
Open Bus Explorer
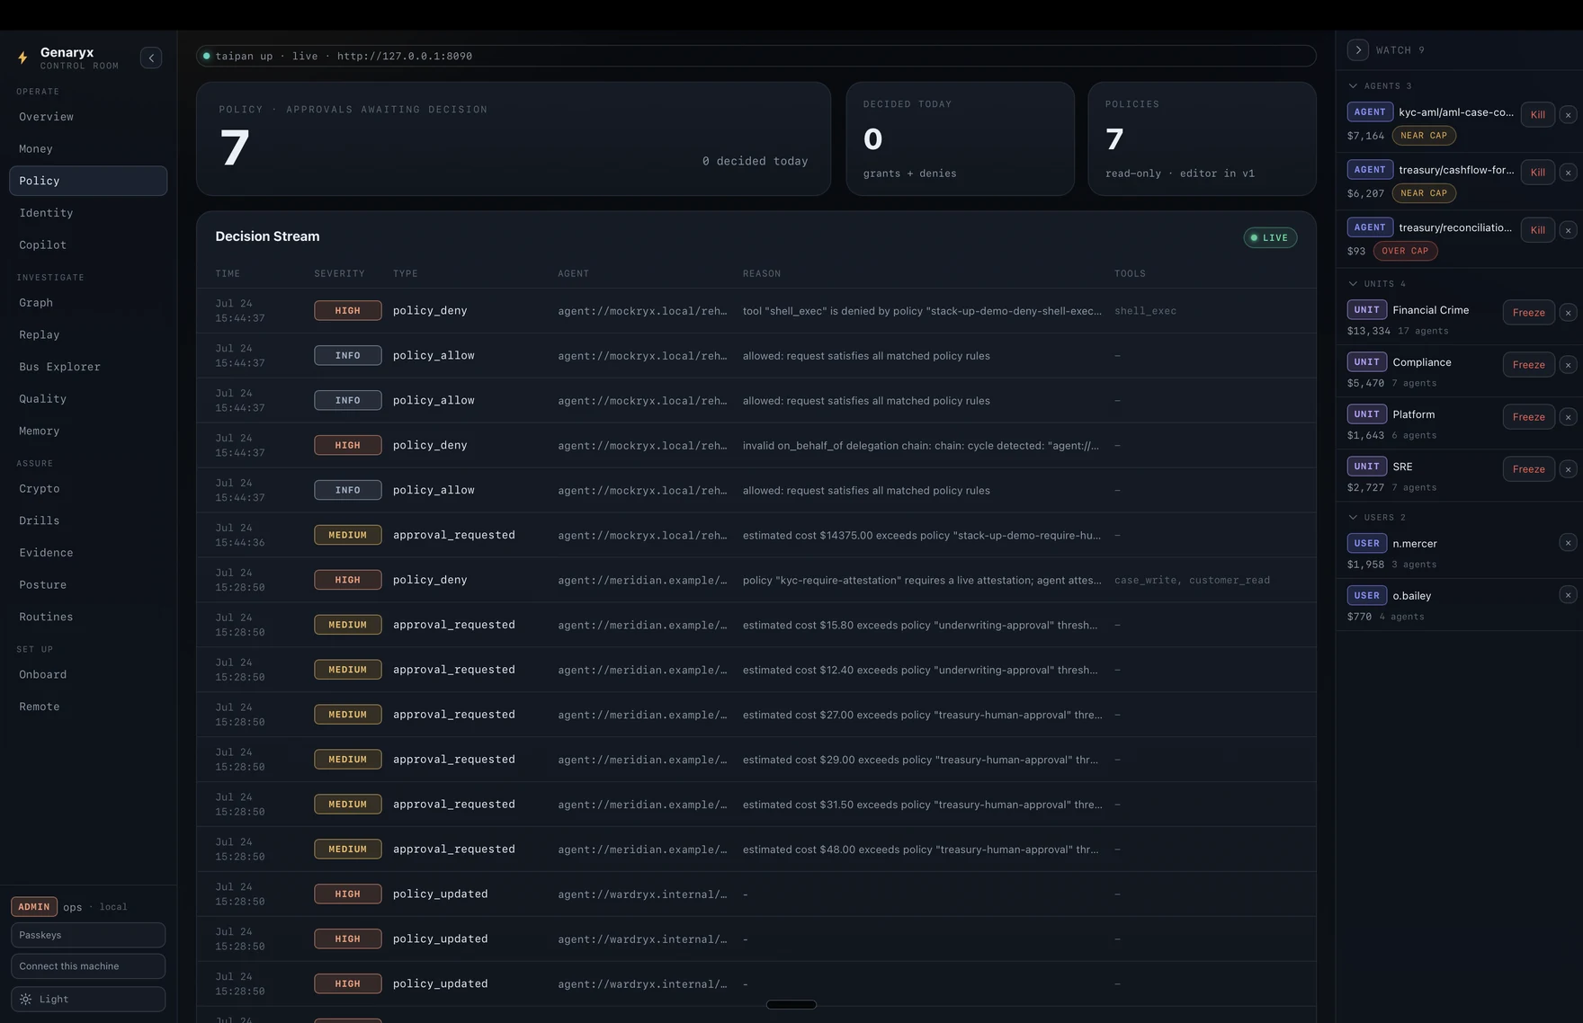pos(88,367)
